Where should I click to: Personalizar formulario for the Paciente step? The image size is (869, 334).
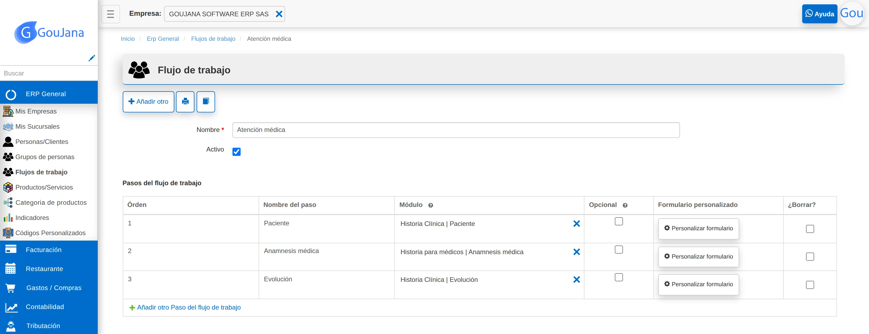point(698,228)
